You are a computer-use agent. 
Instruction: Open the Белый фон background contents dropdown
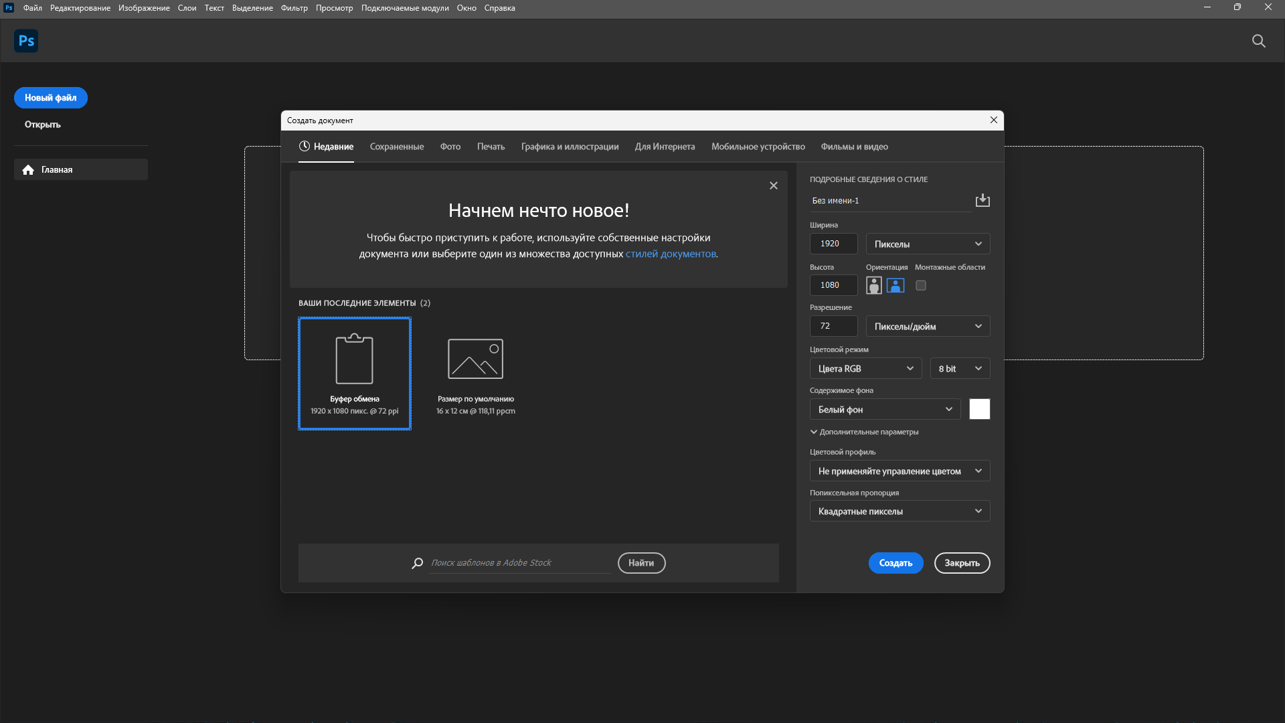point(884,409)
